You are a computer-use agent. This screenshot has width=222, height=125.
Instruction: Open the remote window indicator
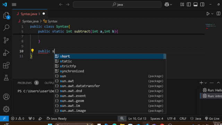pyautogui.click(x=5, y=118)
